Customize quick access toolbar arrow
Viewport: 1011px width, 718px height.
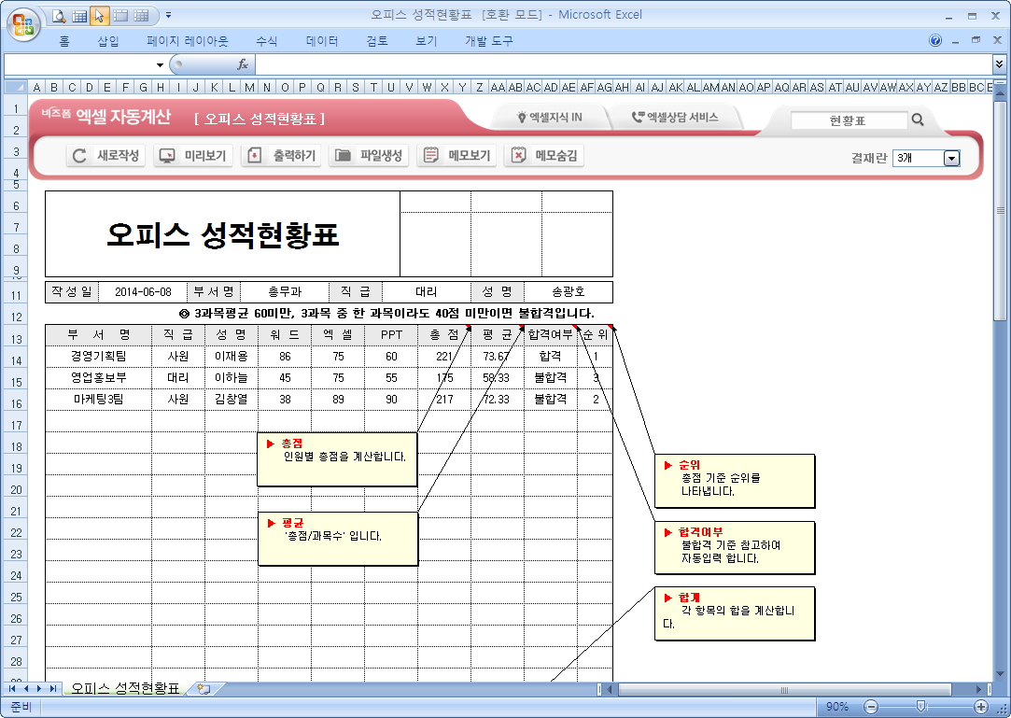coord(168,16)
